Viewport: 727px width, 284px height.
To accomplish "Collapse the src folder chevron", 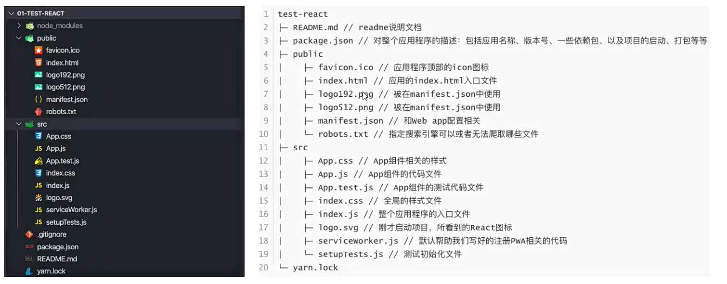I will [x=19, y=124].
